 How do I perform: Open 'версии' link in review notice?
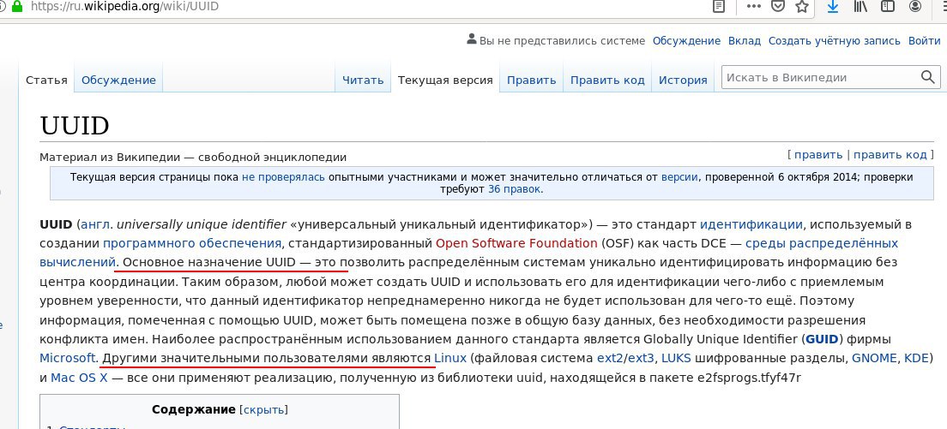point(679,177)
